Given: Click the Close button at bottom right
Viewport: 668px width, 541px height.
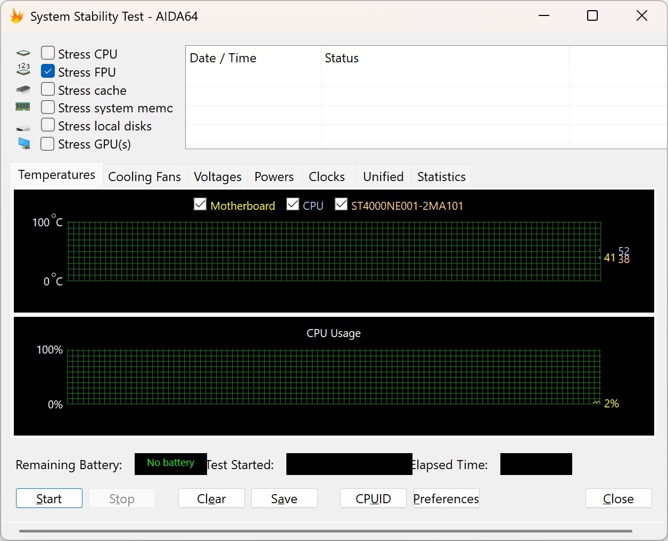Looking at the screenshot, I should pos(618,498).
